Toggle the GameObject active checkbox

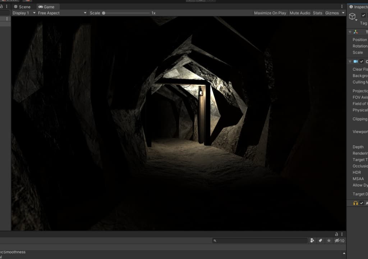(x=363, y=15)
